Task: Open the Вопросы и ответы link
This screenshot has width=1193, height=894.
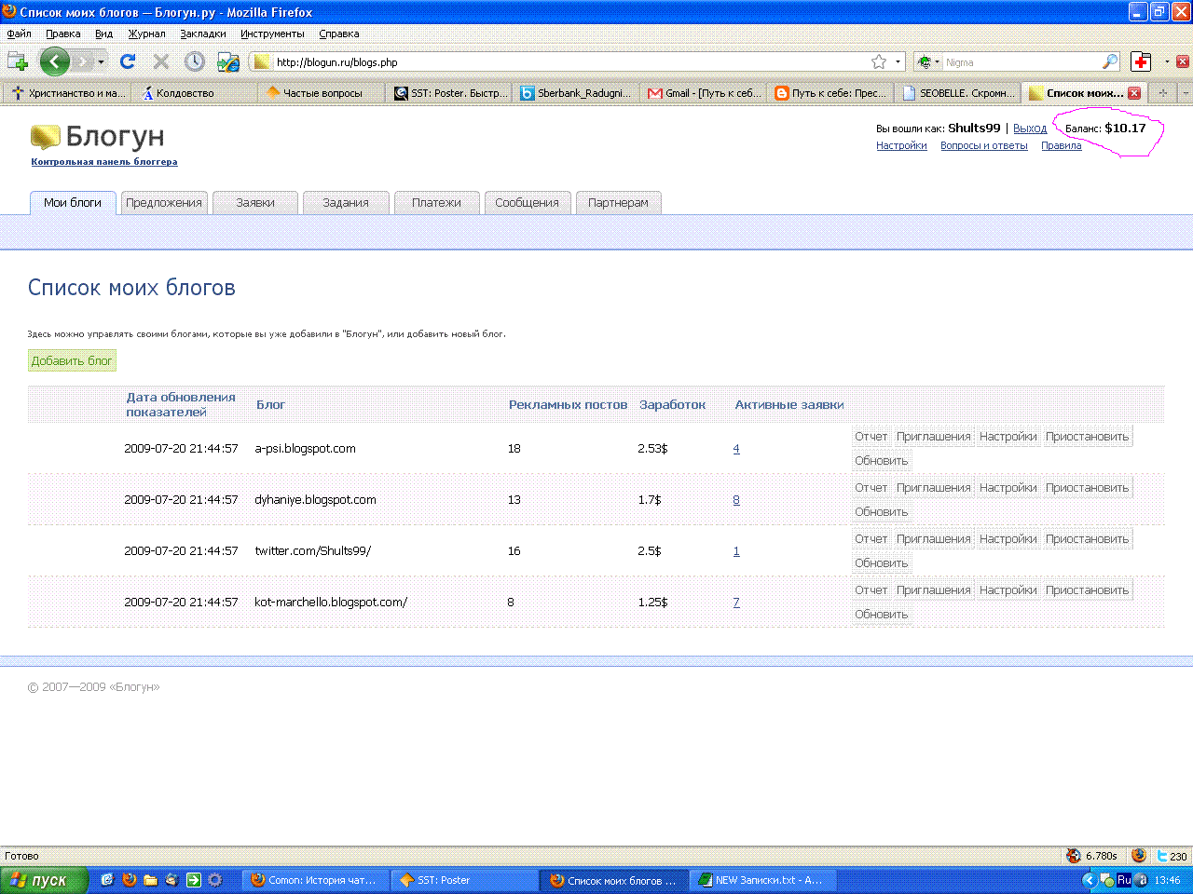Action: click(x=984, y=145)
